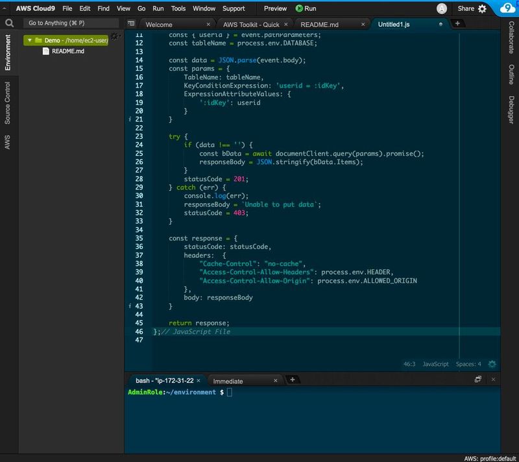Viewport: 519px width, 462px height.
Task: Click the Preview button
Action: [x=275, y=8]
